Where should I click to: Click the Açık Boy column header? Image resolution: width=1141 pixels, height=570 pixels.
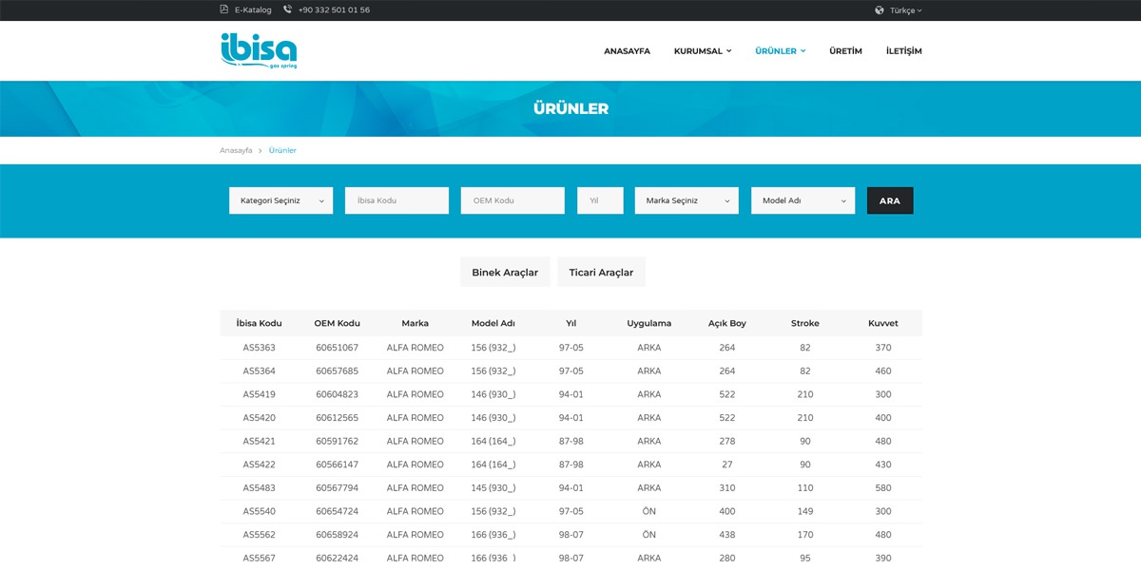[727, 323]
